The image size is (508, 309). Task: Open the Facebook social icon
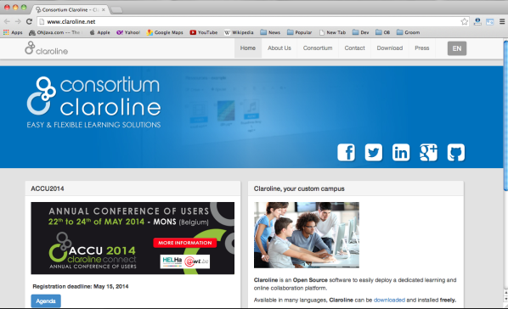pos(346,152)
